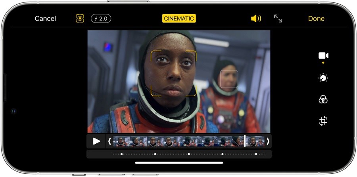This screenshot has height=177, width=357.
Task: Open the Adjust dial icon
Action: 323,78
